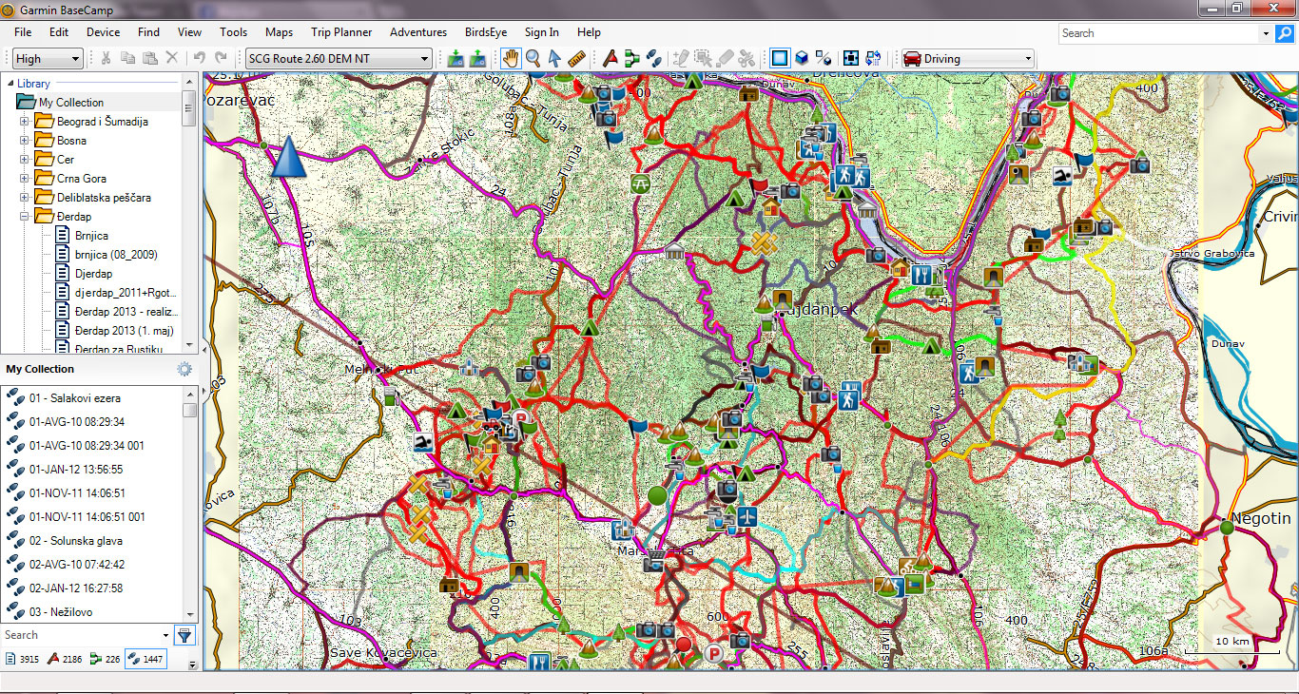Click the green dot at Negotin
The image size is (1299, 694).
point(1227,527)
